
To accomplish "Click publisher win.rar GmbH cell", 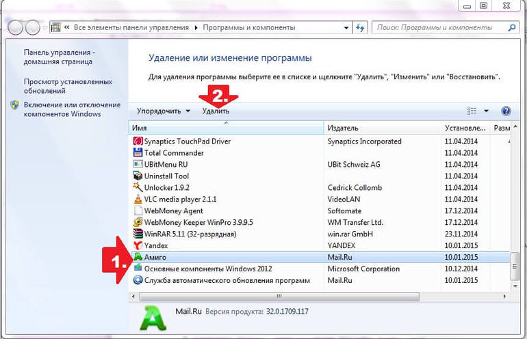I will [x=350, y=234].
